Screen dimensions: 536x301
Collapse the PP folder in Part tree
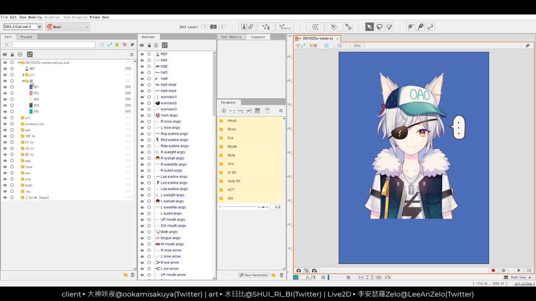[23, 81]
